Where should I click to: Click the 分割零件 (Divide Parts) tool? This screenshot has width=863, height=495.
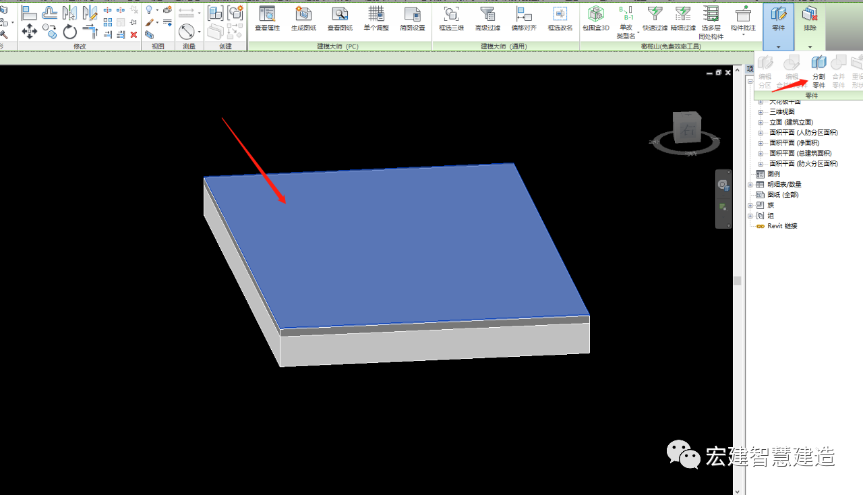819,71
